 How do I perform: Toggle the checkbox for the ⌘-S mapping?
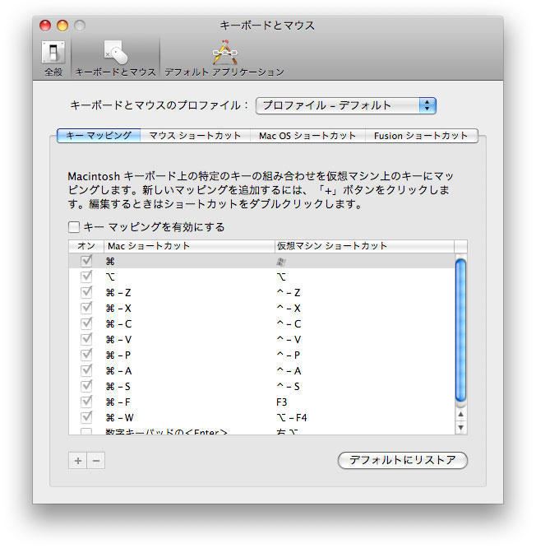point(86,386)
